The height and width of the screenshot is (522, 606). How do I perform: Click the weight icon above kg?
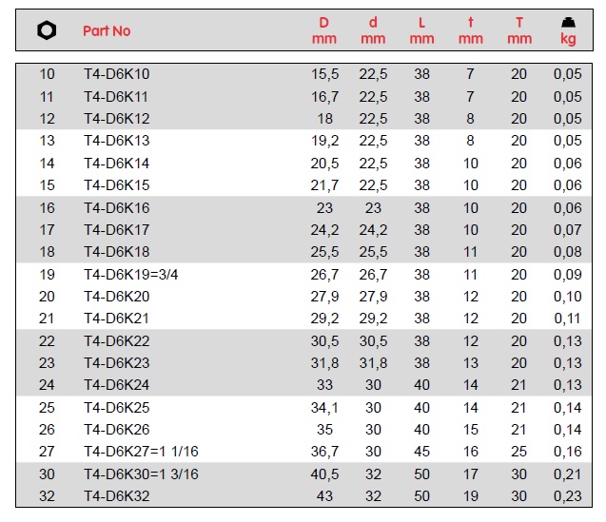(x=568, y=23)
